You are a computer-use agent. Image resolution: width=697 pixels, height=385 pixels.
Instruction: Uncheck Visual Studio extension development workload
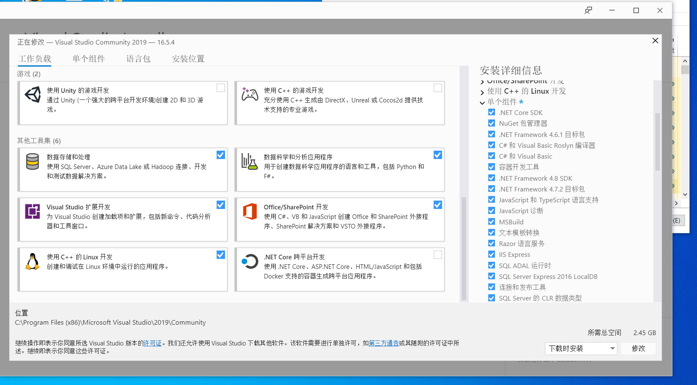tap(221, 205)
